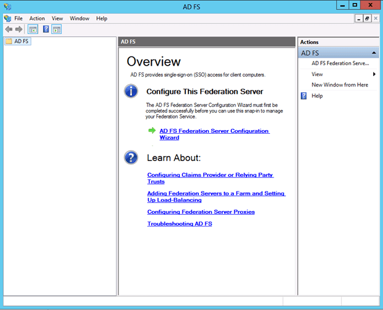Close the AD FS main window

pos(370,6)
